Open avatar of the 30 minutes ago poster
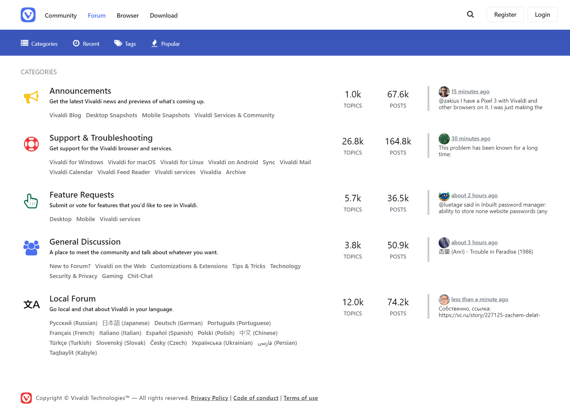The image size is (570, 407). [444, 139]
